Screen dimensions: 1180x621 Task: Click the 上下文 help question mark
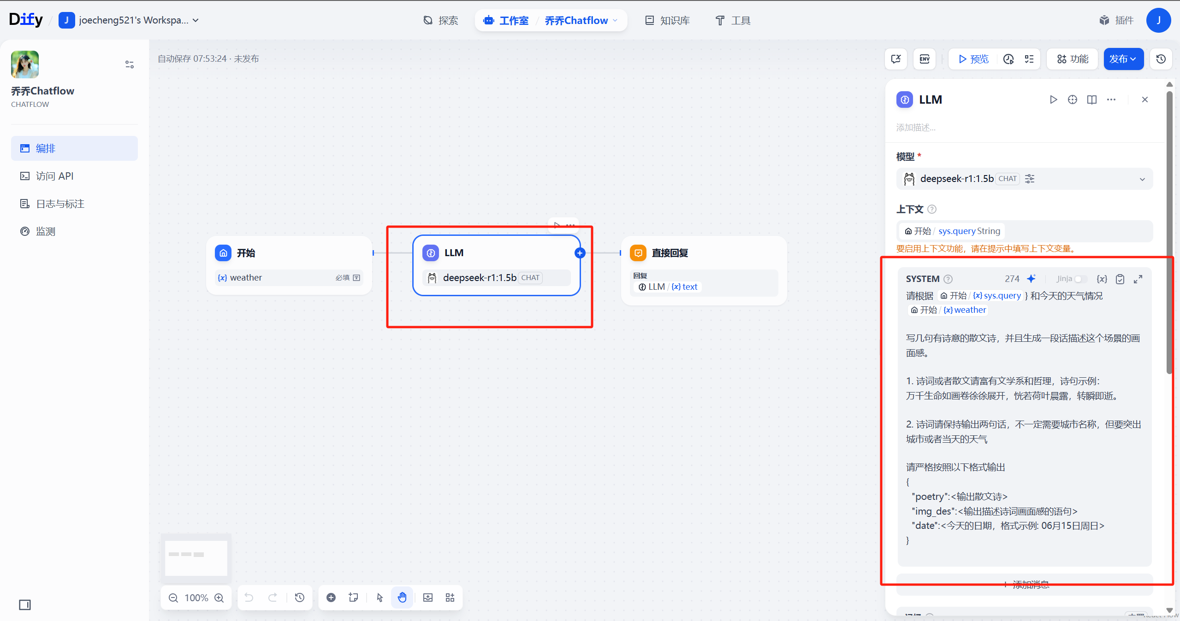(932, 209)
